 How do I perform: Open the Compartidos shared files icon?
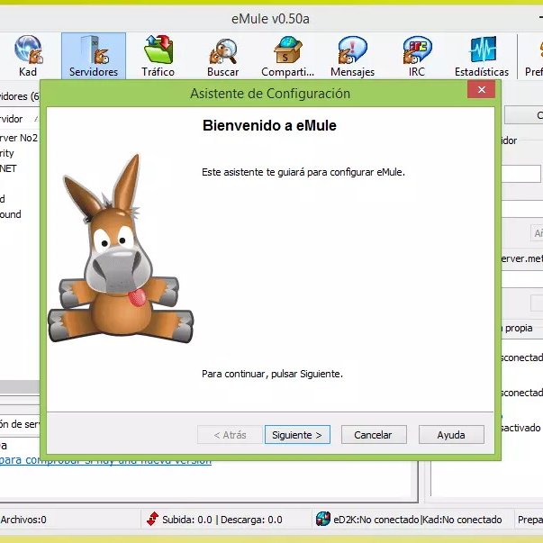[x=288, y=56]
